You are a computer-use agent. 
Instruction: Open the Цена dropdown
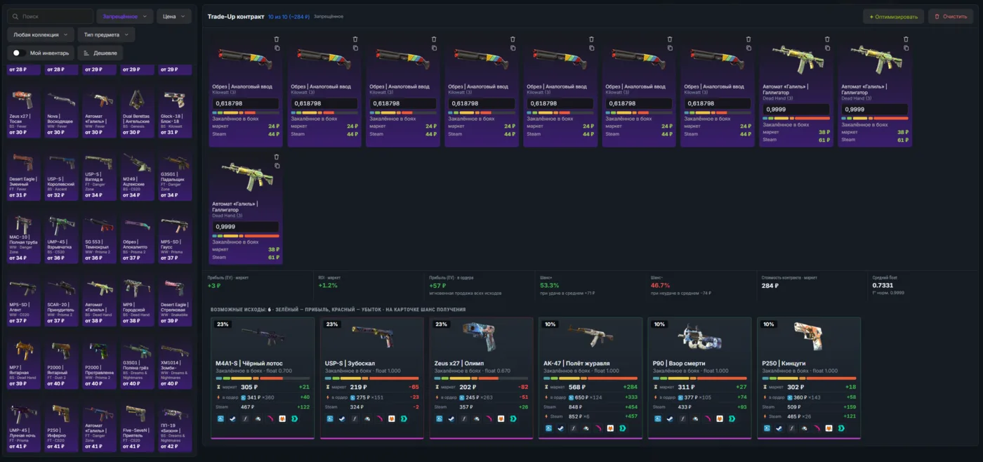(x=174, y=16)
